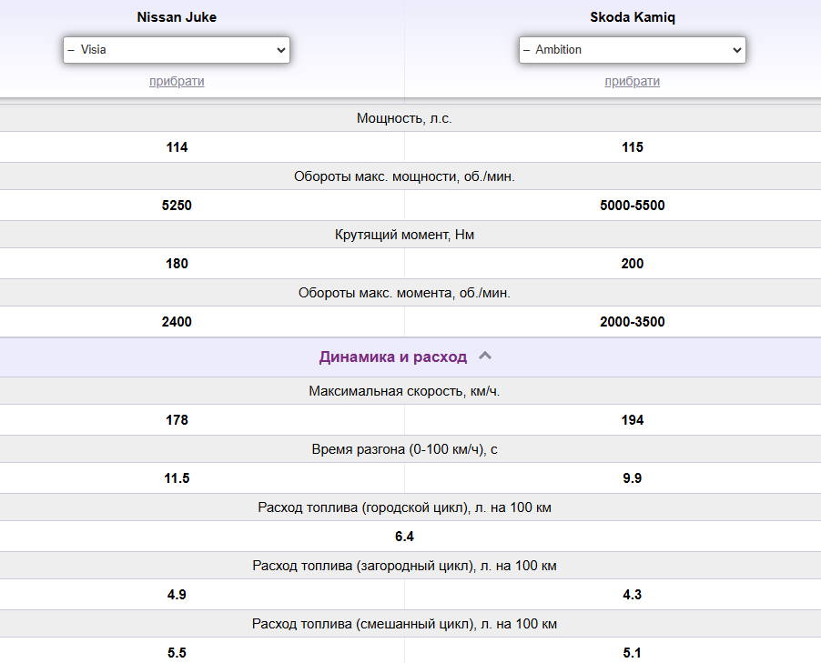821x663 pixels.
Task: Click acceleration value 9.9
Action: pos(633,477)
